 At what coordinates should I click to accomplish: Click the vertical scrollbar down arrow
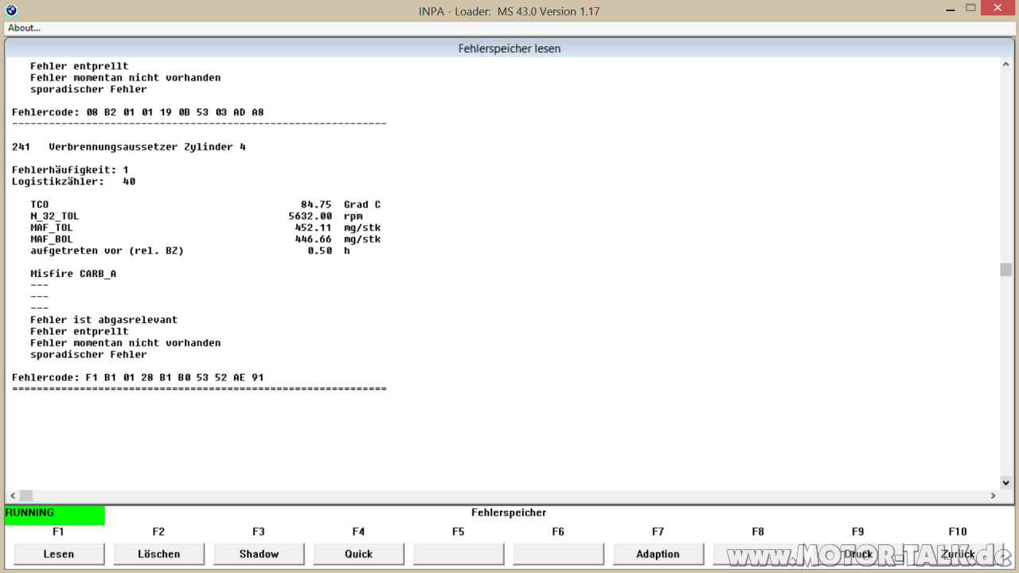click(1006, 482)
